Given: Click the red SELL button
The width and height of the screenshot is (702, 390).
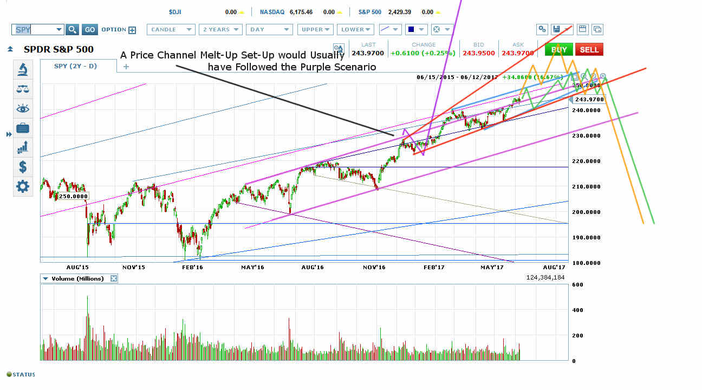Looking at the screenshot, I should click(589, 49).
